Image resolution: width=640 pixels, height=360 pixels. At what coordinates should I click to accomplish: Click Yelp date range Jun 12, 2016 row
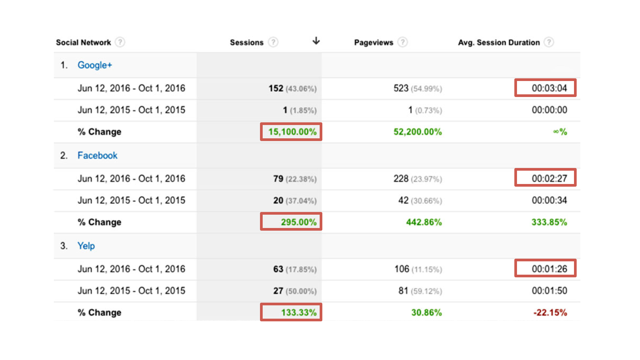tap(131, 269)
